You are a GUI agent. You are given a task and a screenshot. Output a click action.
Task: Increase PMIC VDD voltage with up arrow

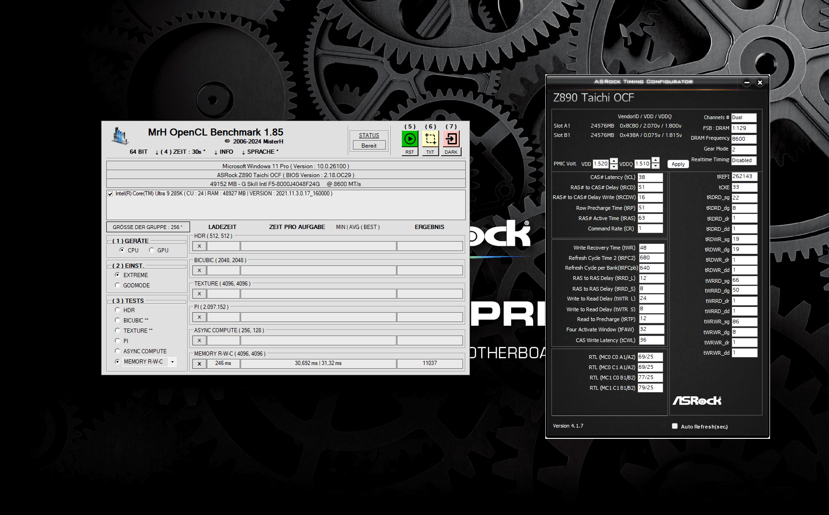[x=614, y=161]
